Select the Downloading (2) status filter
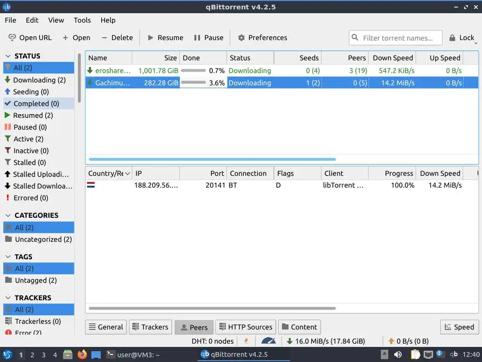This screenshot has height=362, width=482. [x=39, y=80]
